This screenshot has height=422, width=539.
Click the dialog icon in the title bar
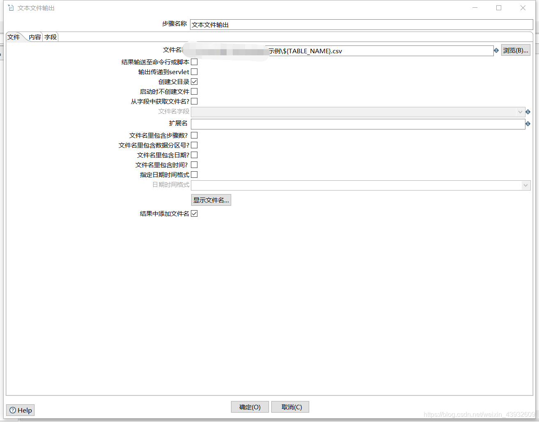coord(11,8)
